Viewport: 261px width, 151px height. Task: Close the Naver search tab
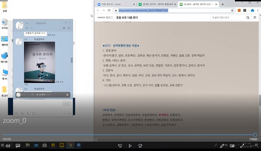pyautogui.click(x=175, y=4)
